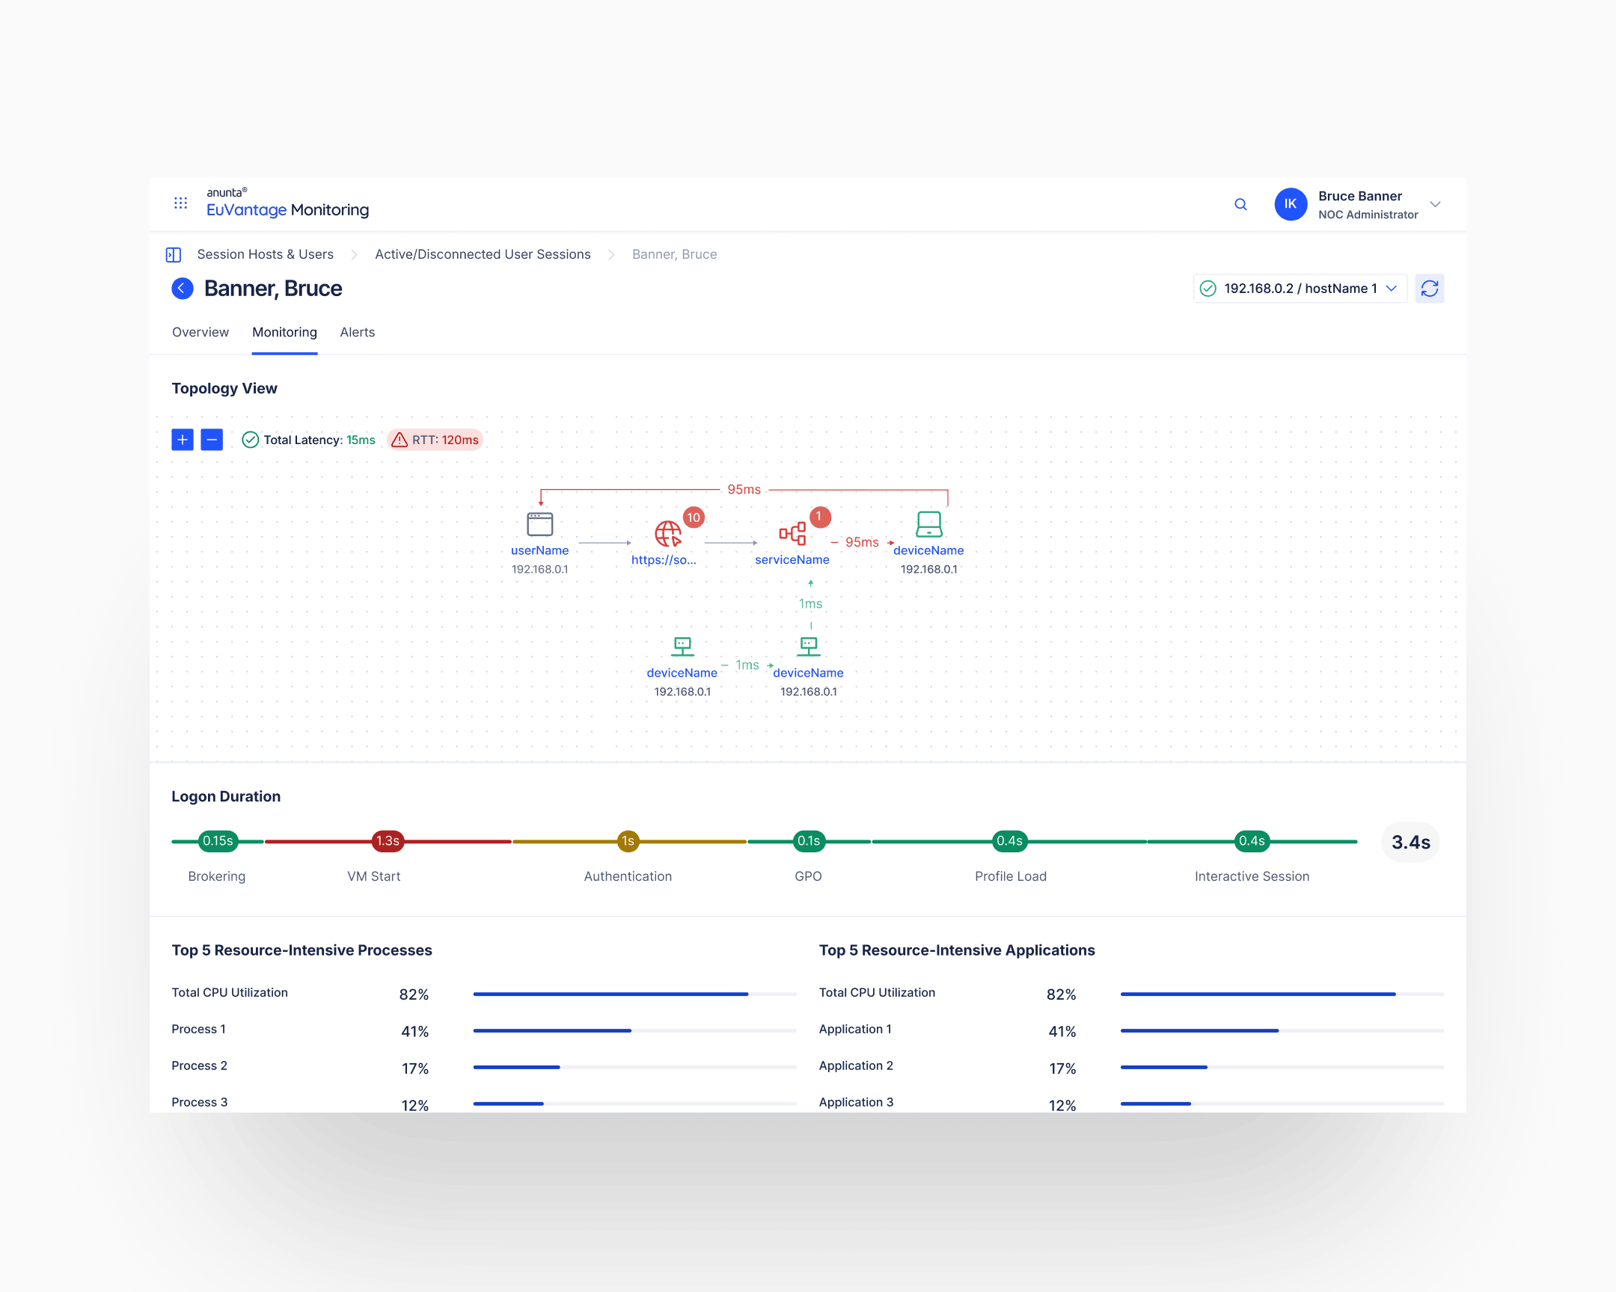Zoom in topology with plus button
1616x1292 pixels.
coord(182,440)
